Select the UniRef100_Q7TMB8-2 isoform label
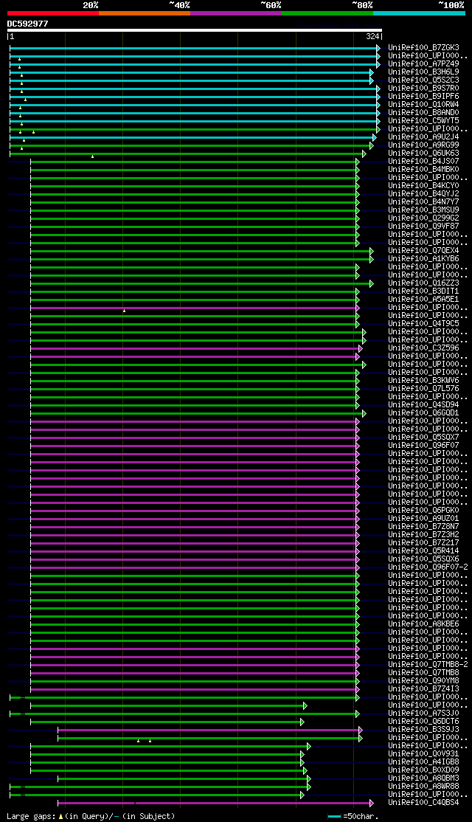Viewport: 472px width, 822px height. [428, 666]
